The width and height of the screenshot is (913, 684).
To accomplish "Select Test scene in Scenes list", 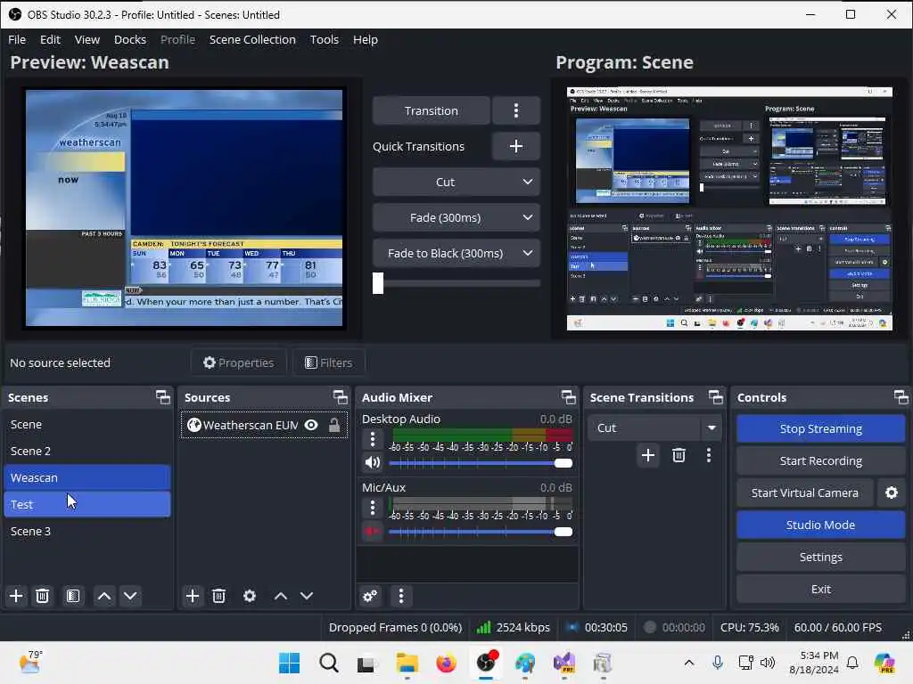I will pyautogui.click(x=87, y=504).
